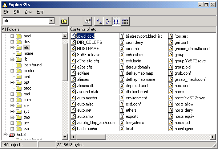Click the csh.login file icon
The image size is (218, 149).
click(122, 61)
